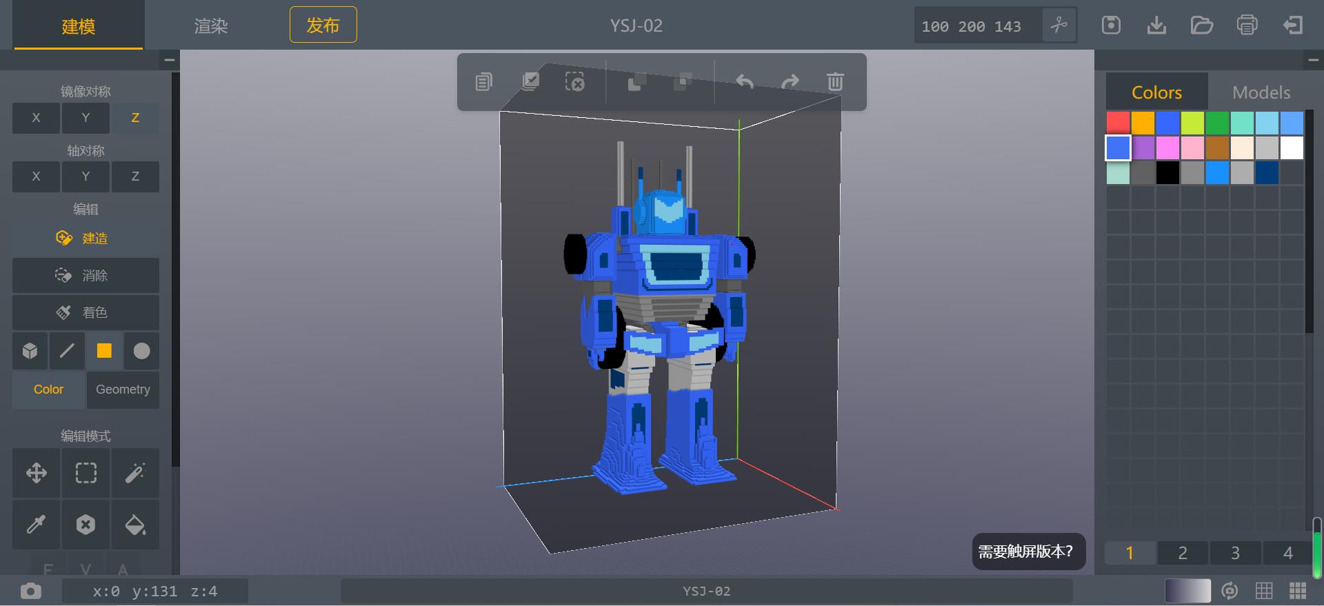Pick the orange color swatch
The image size is (1324, 606).
(1143, 123)
